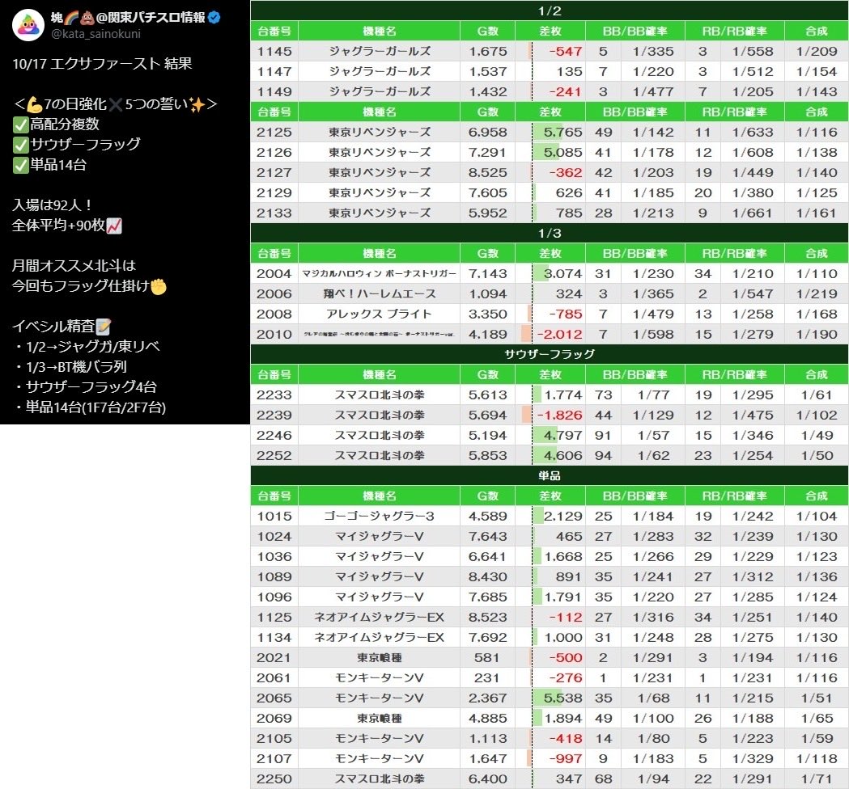Screen dimensions: 849x789
Task: Click machine number 2129 cell
Action: 274,192
